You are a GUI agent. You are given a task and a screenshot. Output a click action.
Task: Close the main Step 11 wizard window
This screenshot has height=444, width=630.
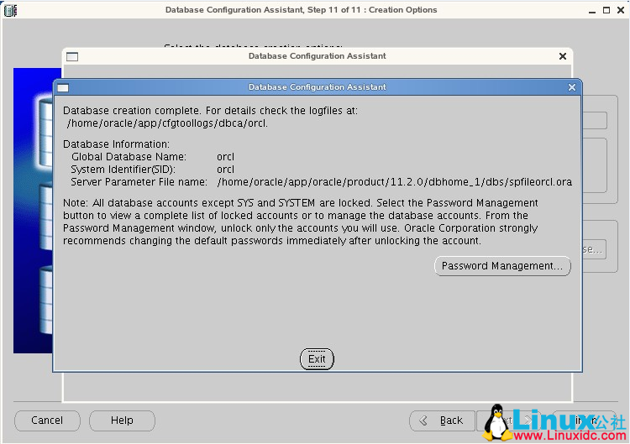click(621, 10)
